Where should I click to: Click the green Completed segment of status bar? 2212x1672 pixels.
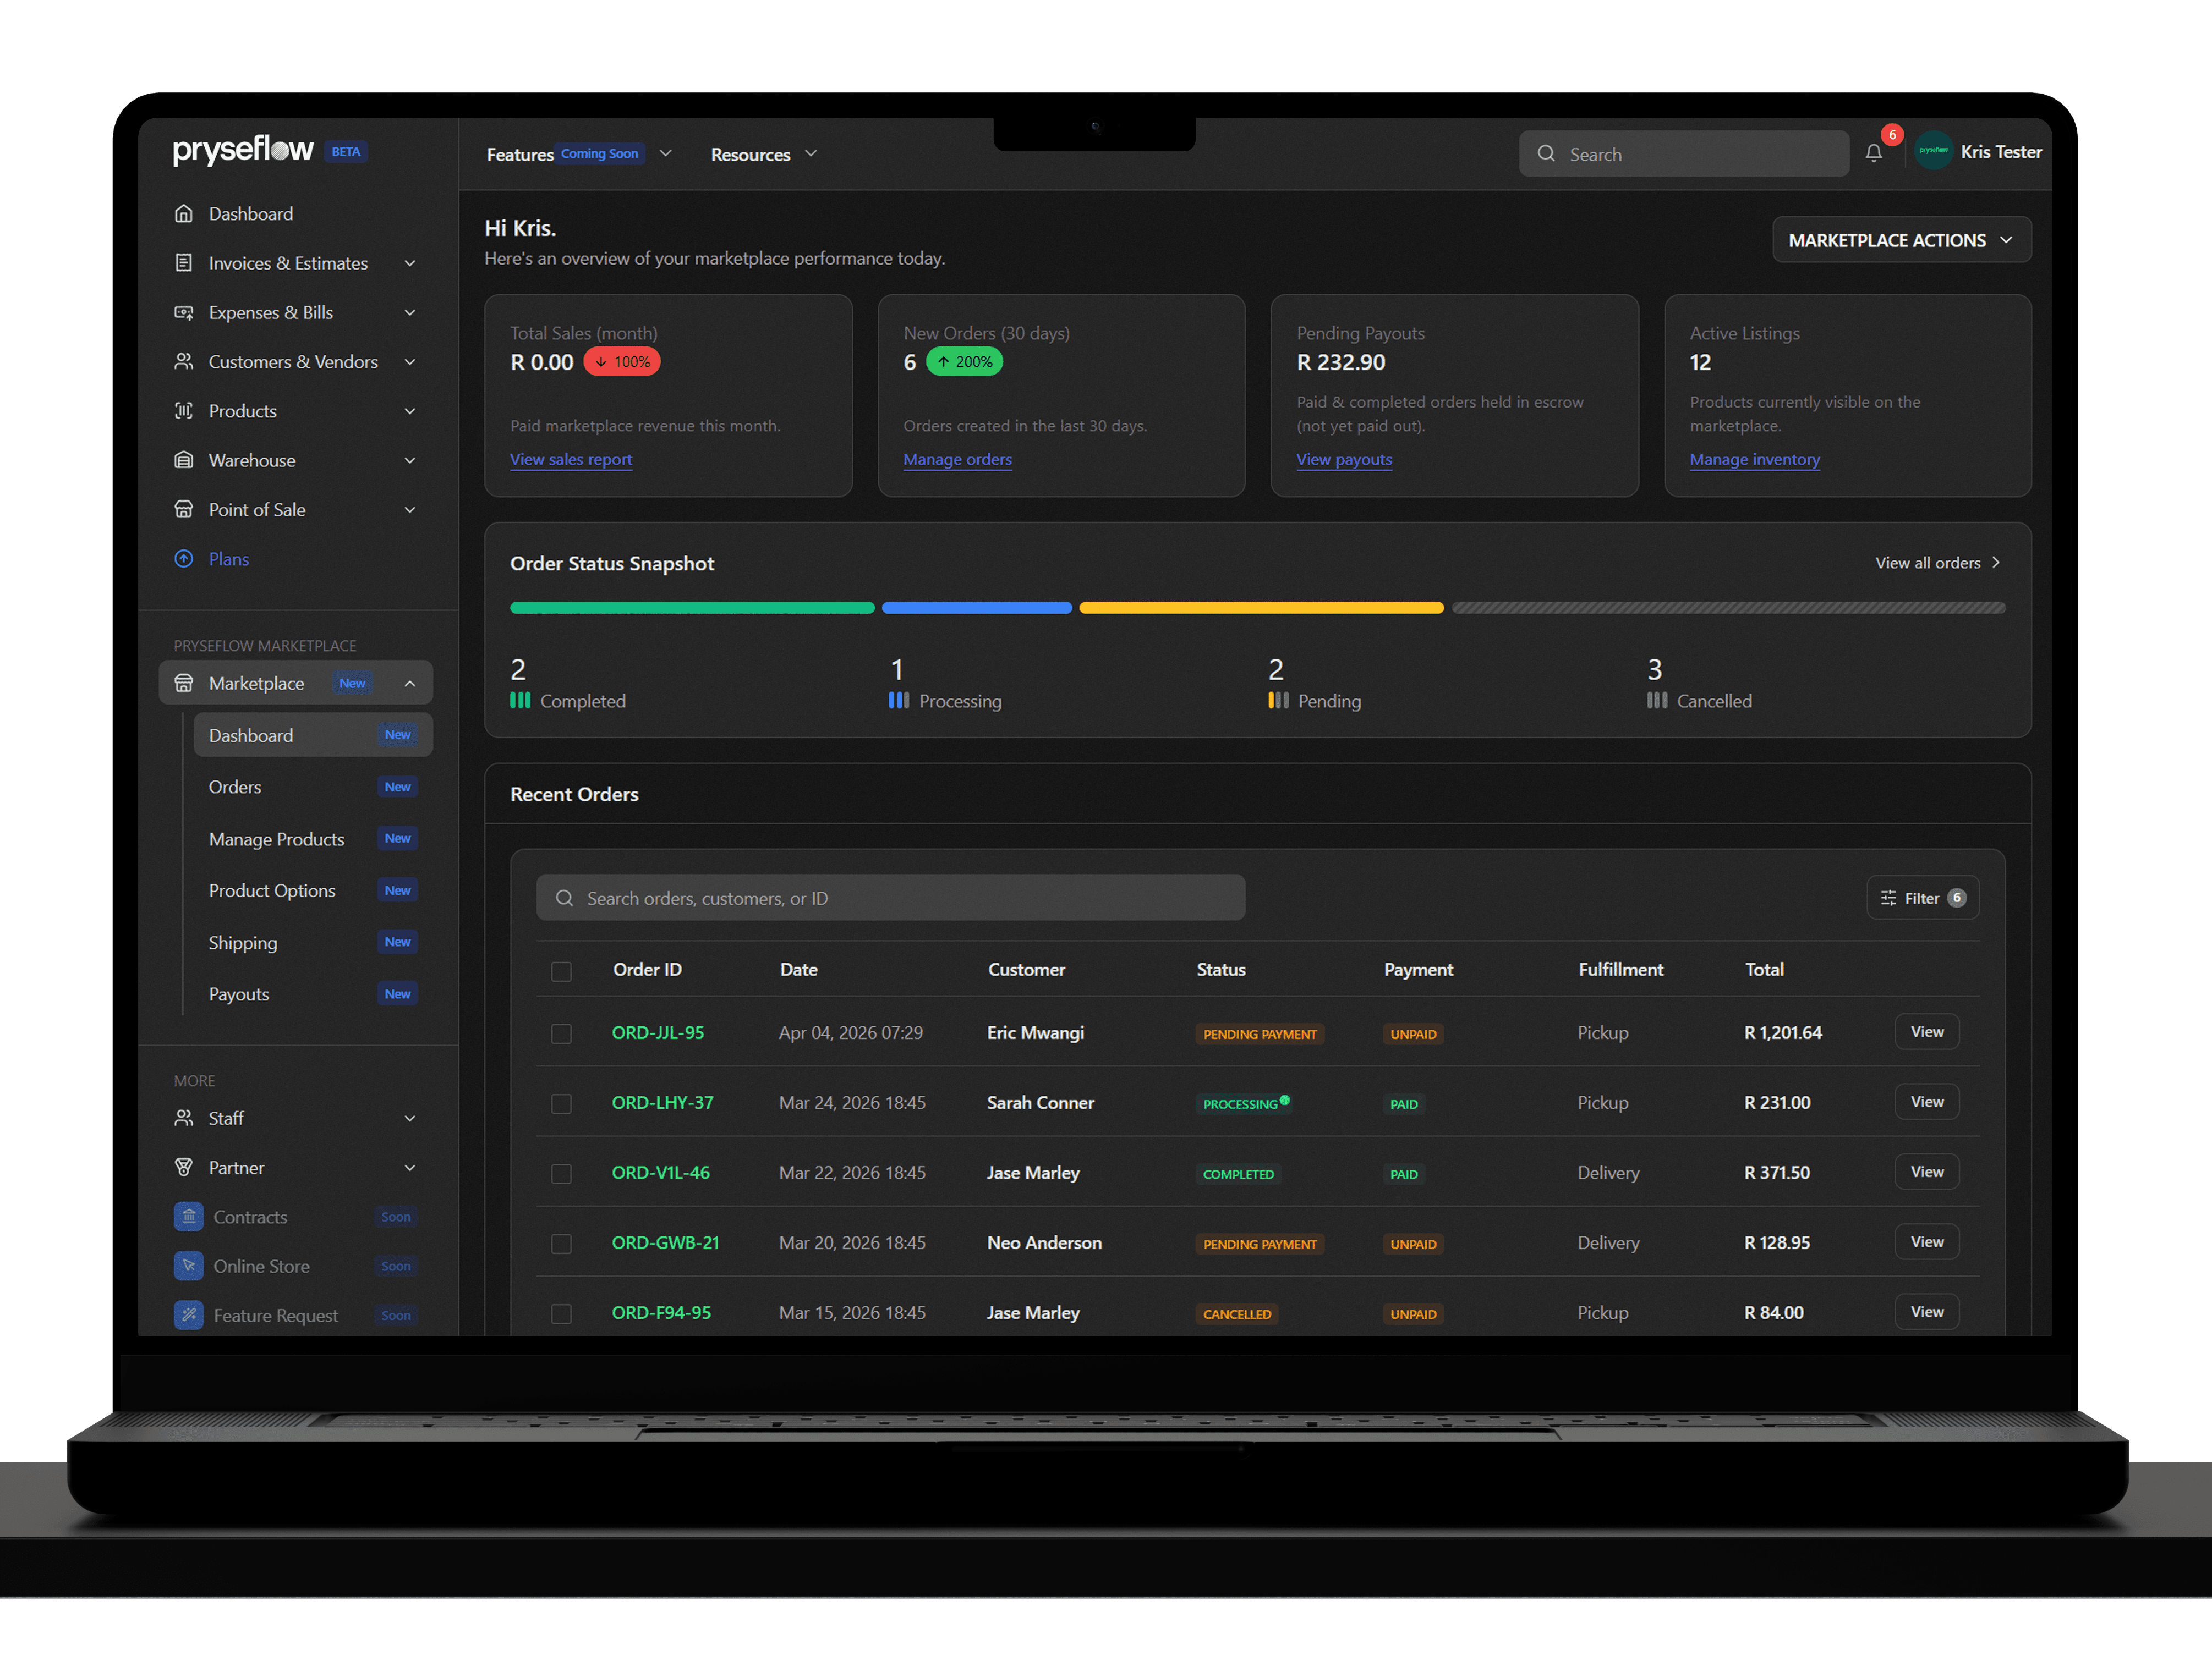692,608
